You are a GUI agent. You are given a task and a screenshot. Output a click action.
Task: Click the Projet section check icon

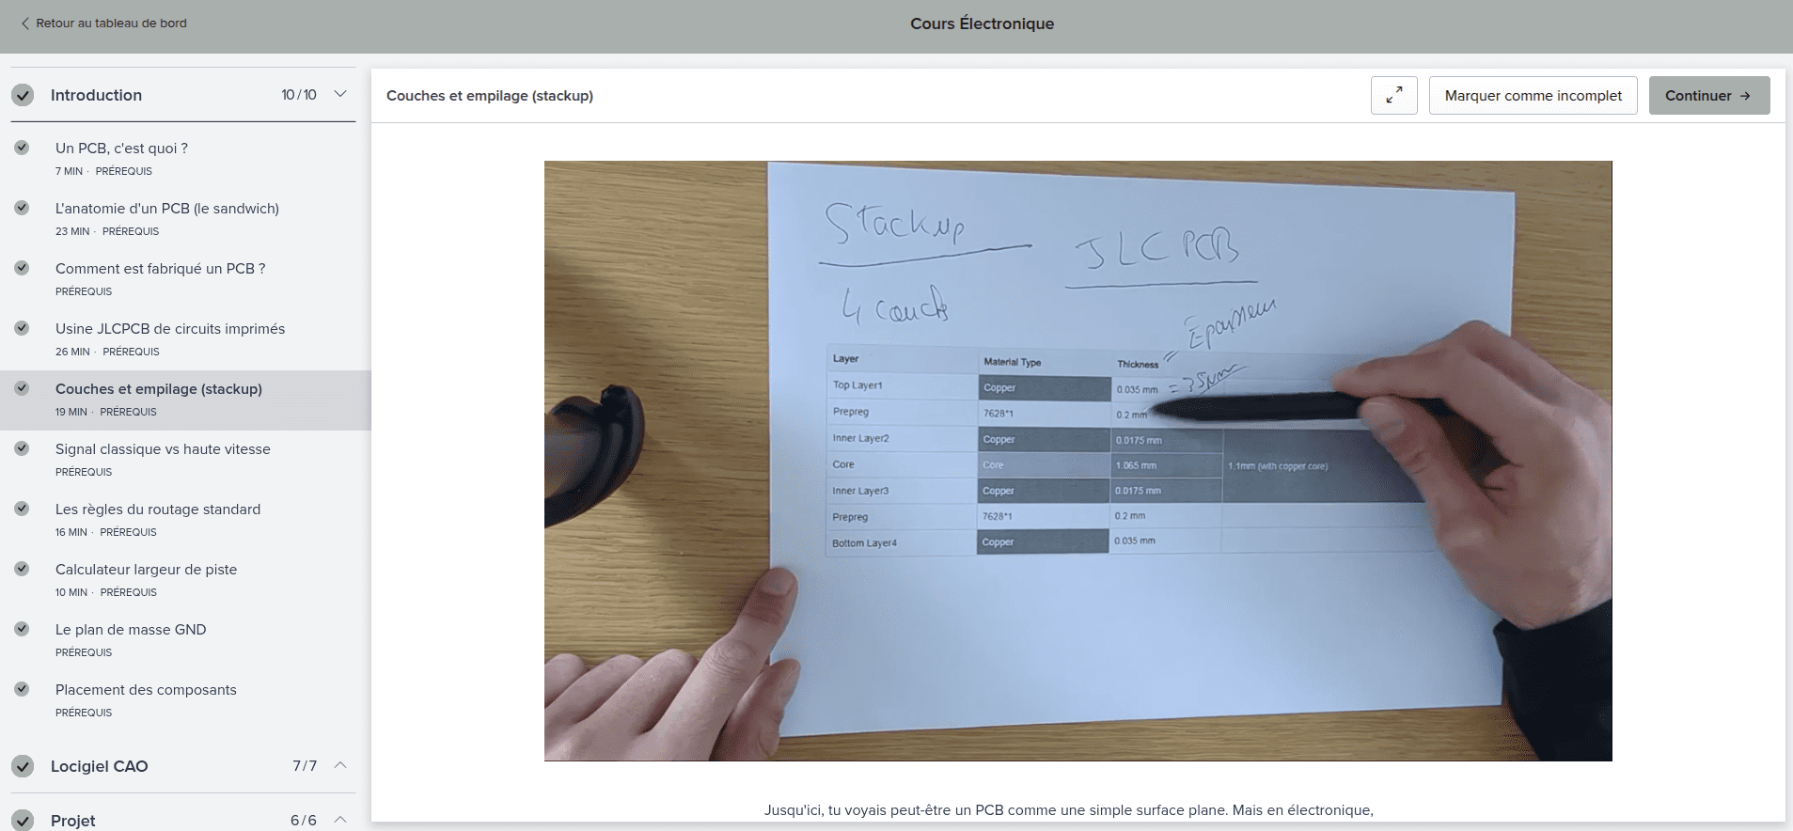tap(23, 821)
